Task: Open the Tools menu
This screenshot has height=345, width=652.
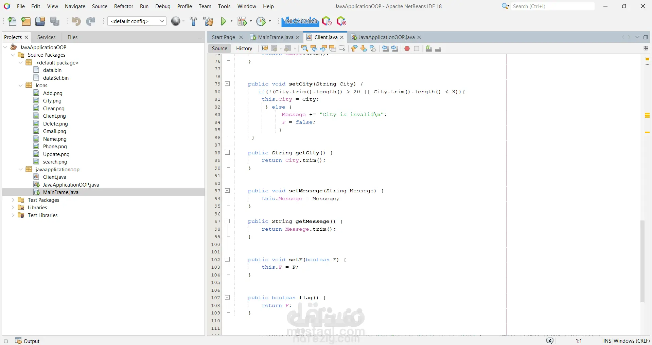Action: pyautogui.click(x=224, y=6)
